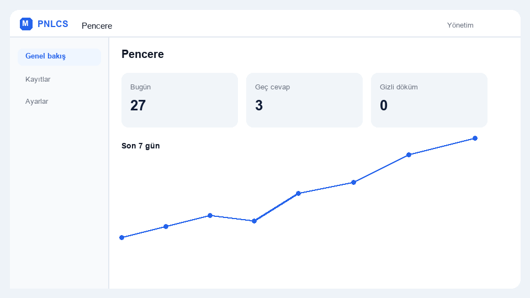This screenshot has width=530, height=298.
Task: Click the Gizli döküm stat card
Action: pyautogui.click(x=429, y=100)
